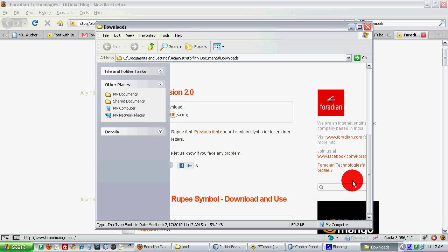Open the Edit menu in Downloads window
448x252 pixels.
[117, 35]
